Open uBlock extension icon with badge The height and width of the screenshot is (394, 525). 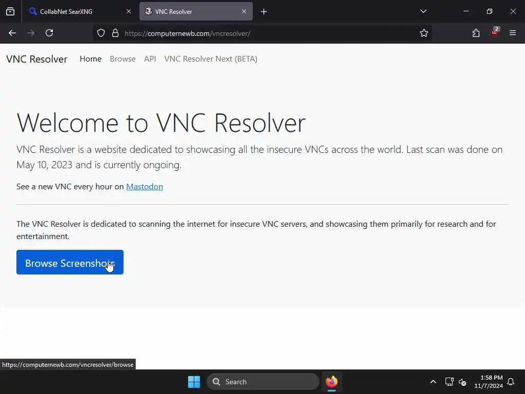[495, 32]
